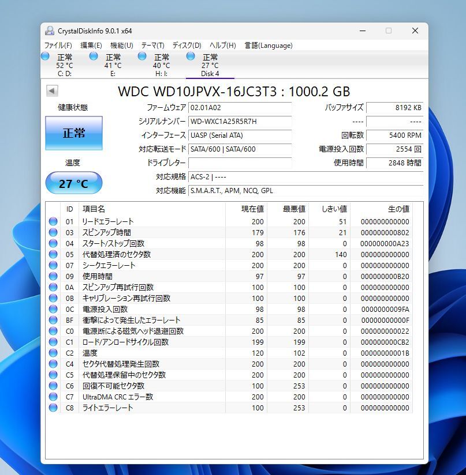Image resolution: width=466 pixels, height=475 pixels.
Task: Click the 27 °C temperature button
Action: pyautogui.click(x=74, y=183)
